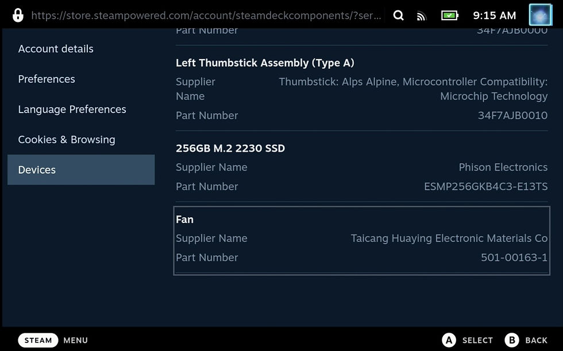Image resolution: width=563 pixels, height=351 pixels.
Task: Click Phison Electronics supplier value
Action: coord(503,167)
